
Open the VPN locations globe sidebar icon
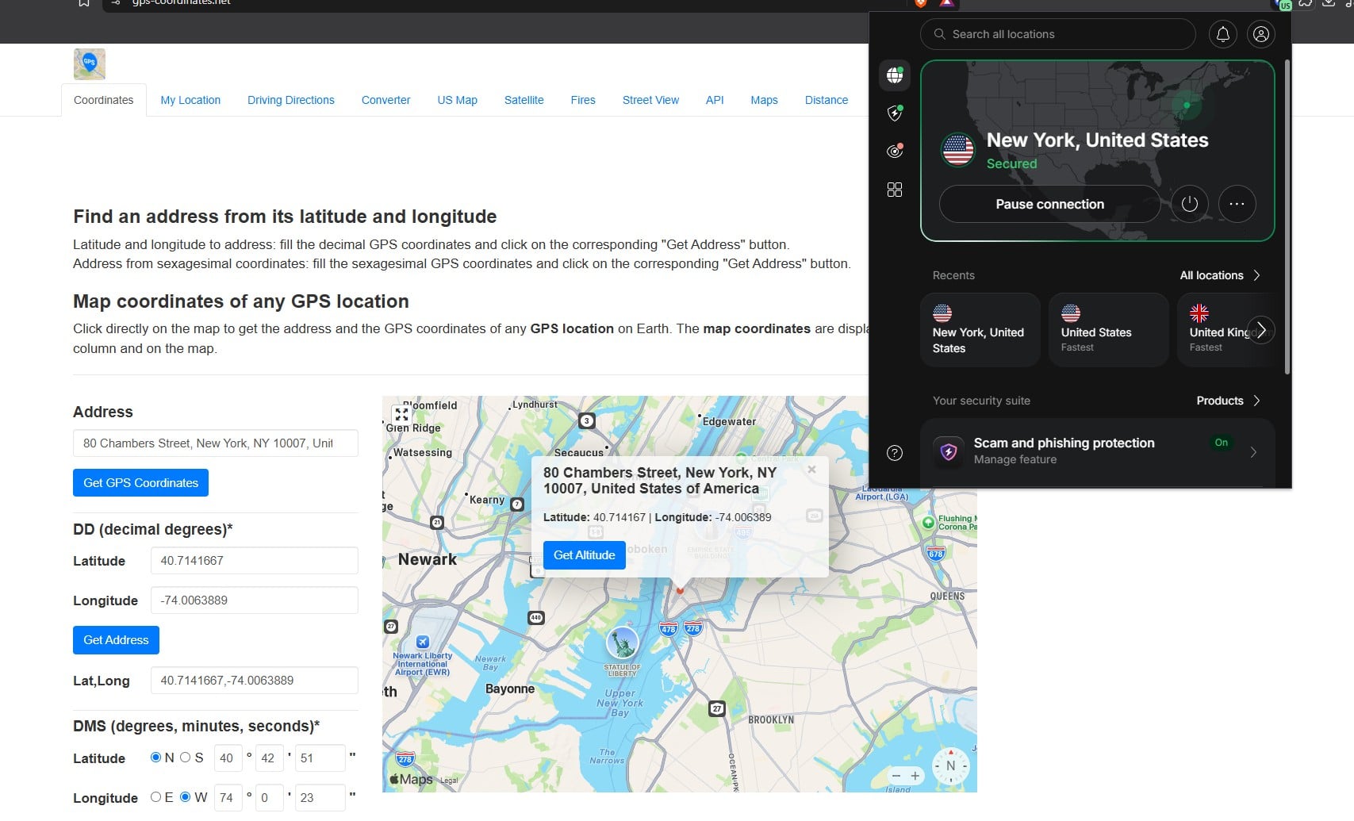[895, 75]
